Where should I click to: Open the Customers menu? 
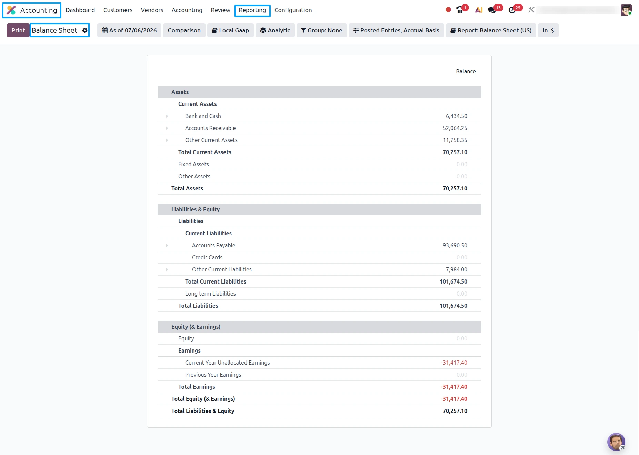[118, 10]
